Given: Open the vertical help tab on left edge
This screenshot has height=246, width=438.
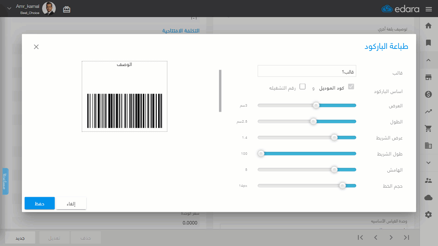Looking at the screenshot, I should click(x=5, y=181).
